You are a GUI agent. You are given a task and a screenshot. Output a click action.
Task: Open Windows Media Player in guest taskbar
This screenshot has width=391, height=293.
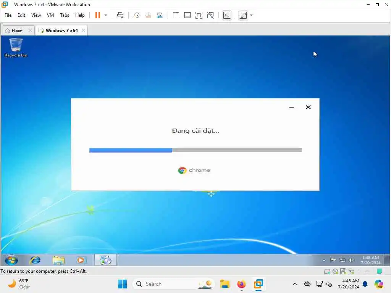[x=81, y=260]
